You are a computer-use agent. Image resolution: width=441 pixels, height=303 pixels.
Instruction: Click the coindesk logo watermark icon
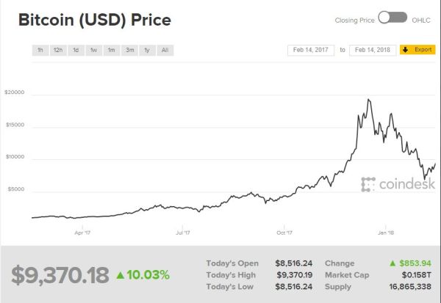point(367,184)
